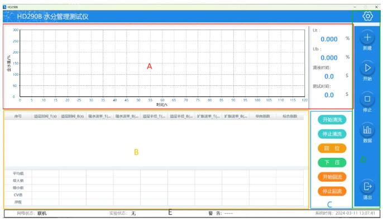Click the 停止清洗 button

[x=332, y=134]
